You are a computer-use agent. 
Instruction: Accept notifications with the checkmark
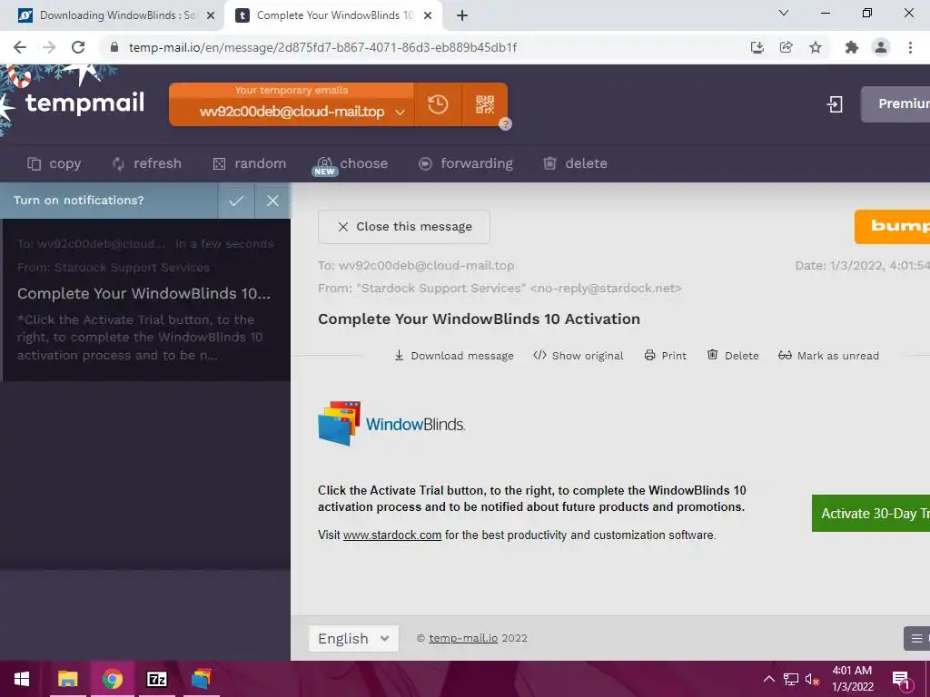236,201
